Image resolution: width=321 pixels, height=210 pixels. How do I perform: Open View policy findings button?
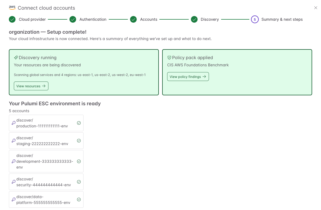[x=188, y=77]
